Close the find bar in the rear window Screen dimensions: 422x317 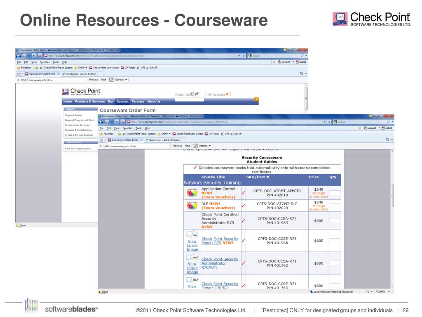[x=18, y=80]
